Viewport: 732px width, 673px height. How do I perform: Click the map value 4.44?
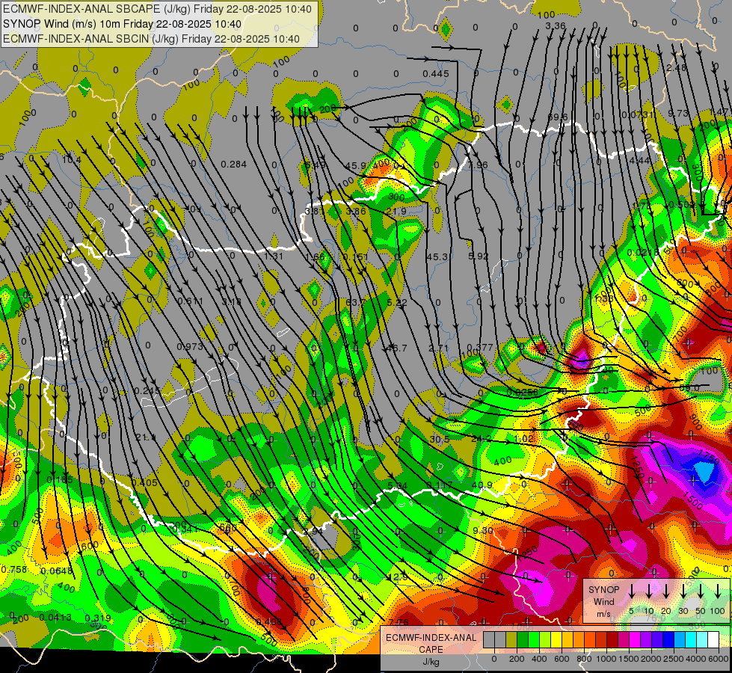[639, 161]
